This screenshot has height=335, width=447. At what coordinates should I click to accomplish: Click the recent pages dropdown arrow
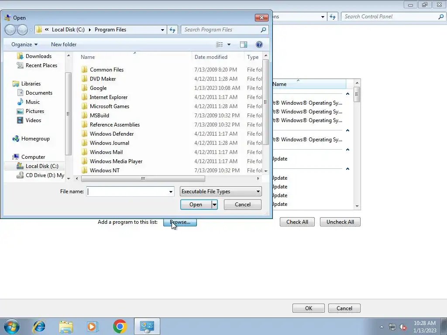coord(31,30)
